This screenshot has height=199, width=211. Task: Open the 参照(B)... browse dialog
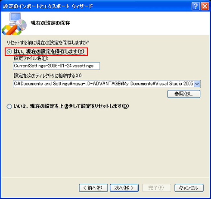tap(184, 94)
